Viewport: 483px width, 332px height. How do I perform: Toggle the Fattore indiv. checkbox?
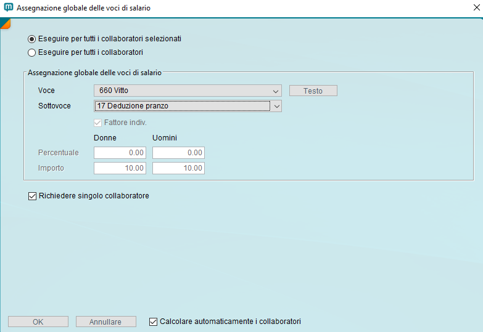click(x=97, y=123)
